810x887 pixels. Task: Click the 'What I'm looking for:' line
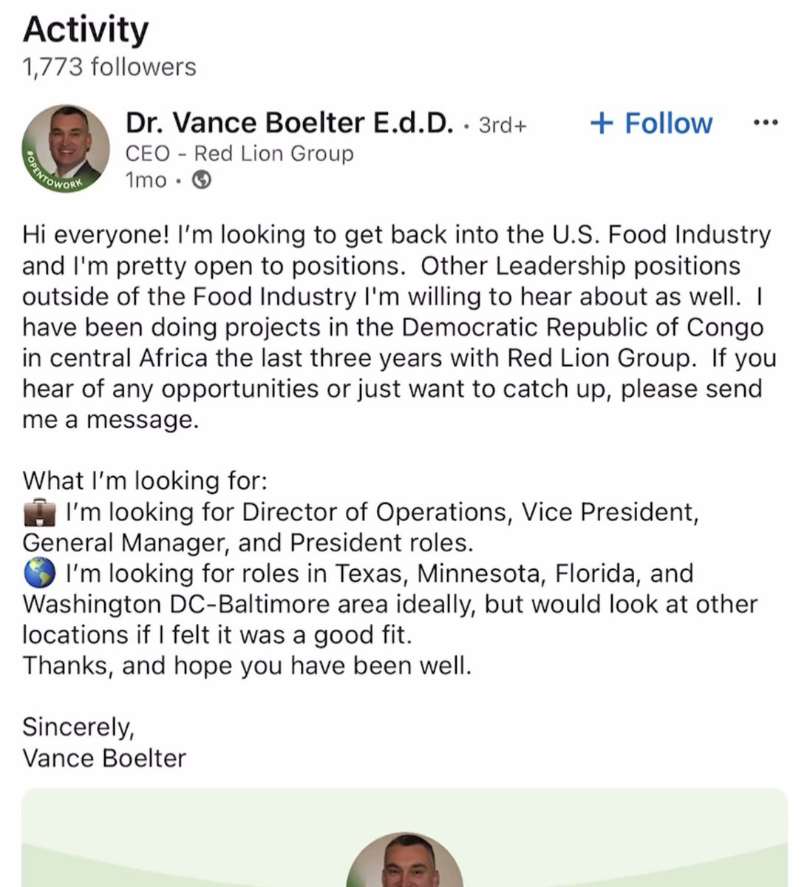144,481
